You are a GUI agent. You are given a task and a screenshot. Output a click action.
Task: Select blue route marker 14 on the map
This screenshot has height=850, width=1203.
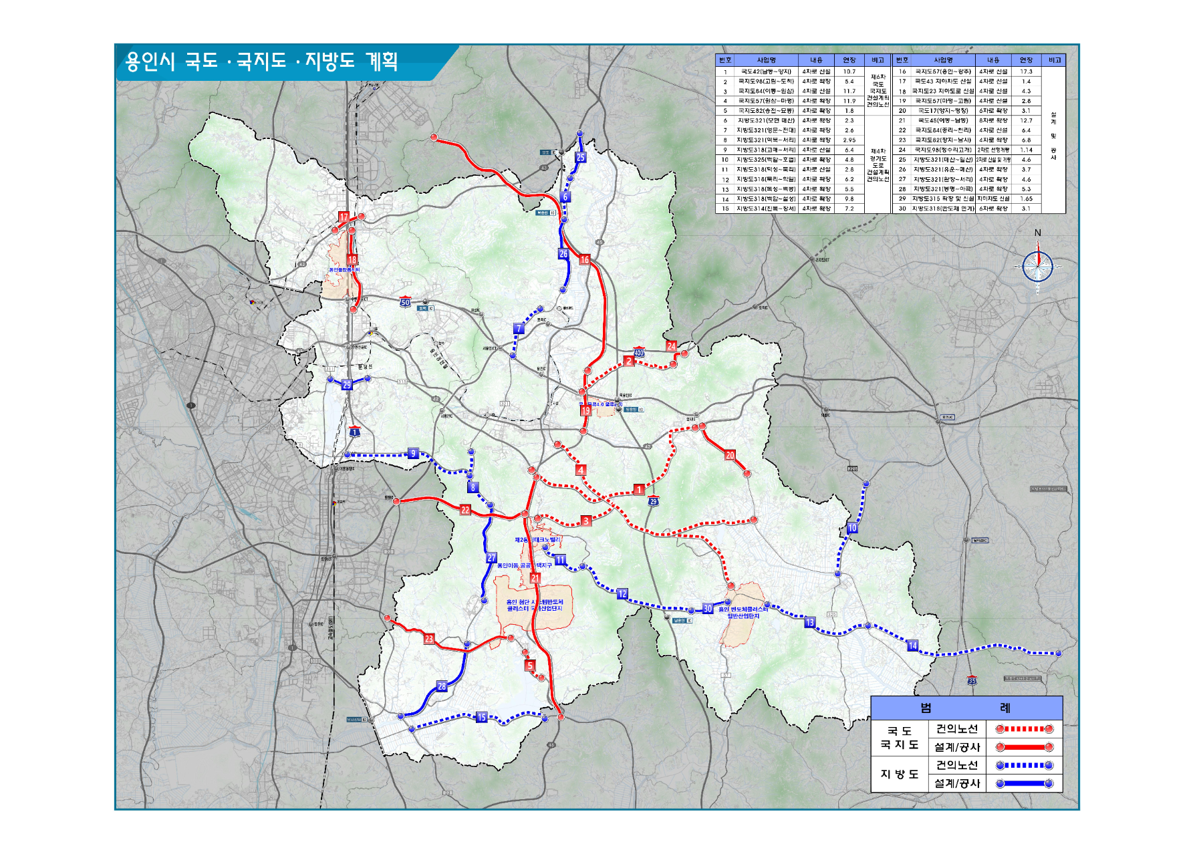pos(912,646)
